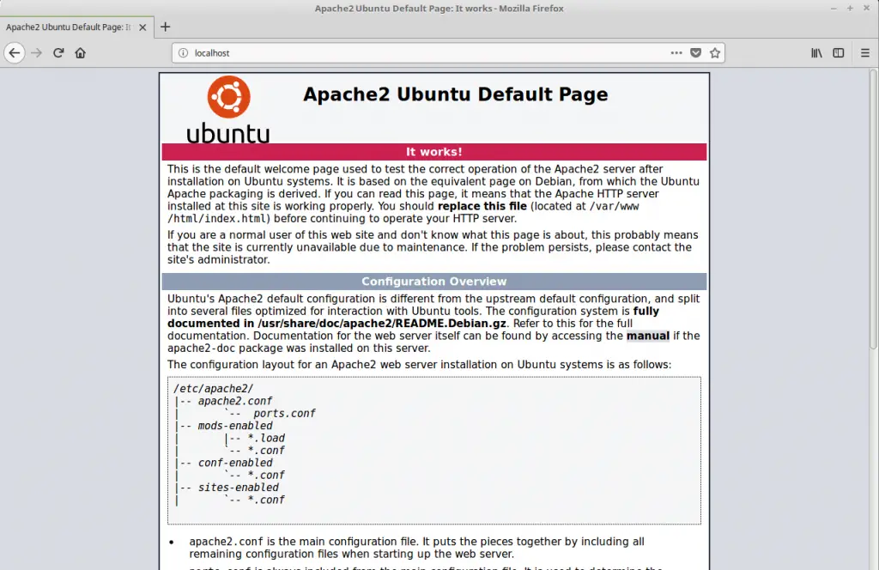The image size is (879, 570).
Task: Close the Apache2 Ubuntu Default Page tab
Action: 142,27
